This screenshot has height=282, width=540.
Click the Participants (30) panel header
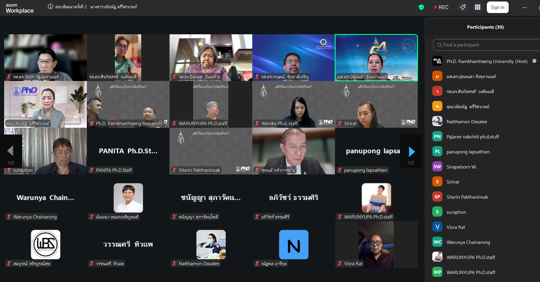pos(485,27)
